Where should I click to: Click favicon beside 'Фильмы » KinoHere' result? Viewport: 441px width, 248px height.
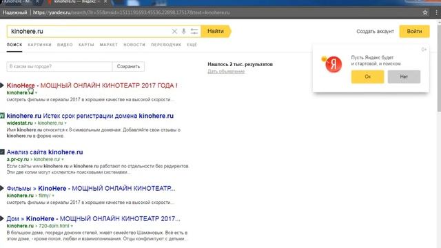(x=2, y=188)
